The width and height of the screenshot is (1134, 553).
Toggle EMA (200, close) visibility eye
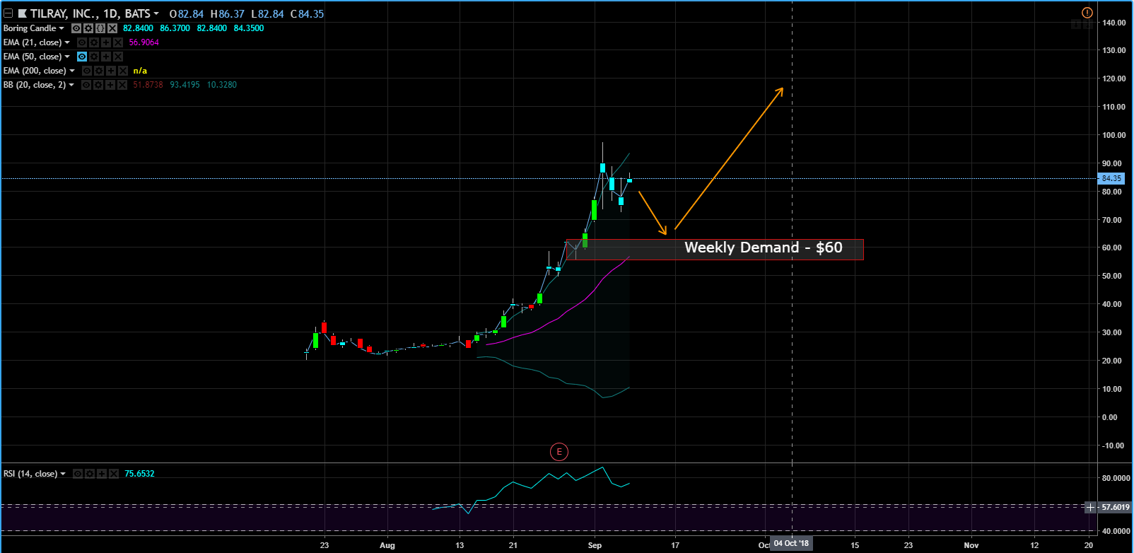pyautogui.click(x=87, y=71)
